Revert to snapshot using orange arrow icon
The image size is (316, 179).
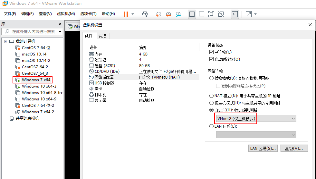(168, 14)
